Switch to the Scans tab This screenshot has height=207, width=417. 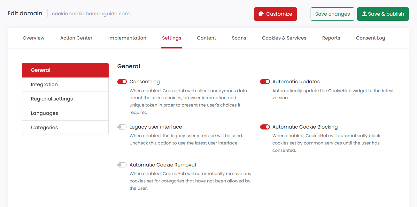click(x=239, y=38)
